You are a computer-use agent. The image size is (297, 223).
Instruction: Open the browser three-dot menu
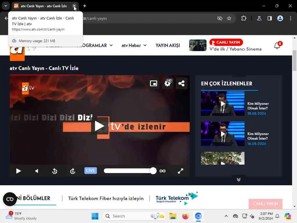[291, 18]
